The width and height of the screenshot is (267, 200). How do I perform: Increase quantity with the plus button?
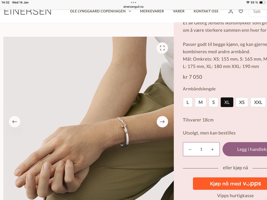coord(212,149)
